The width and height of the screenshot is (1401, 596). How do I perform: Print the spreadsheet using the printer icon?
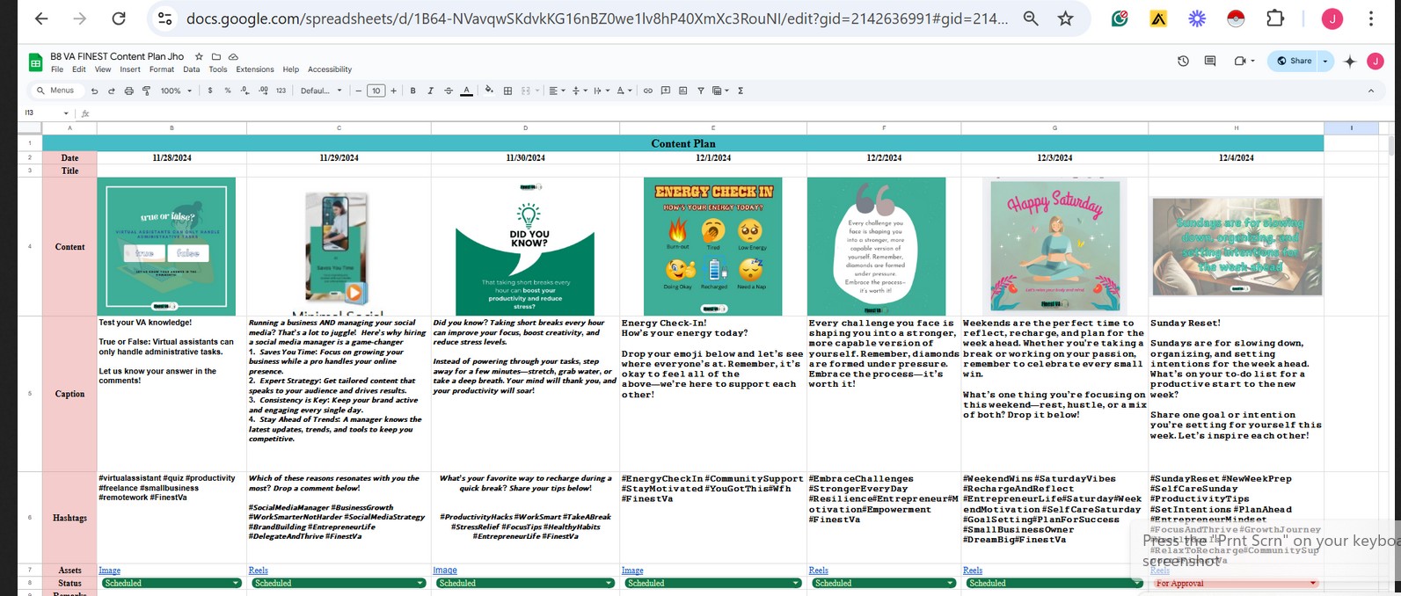click(x=129, y=91)
